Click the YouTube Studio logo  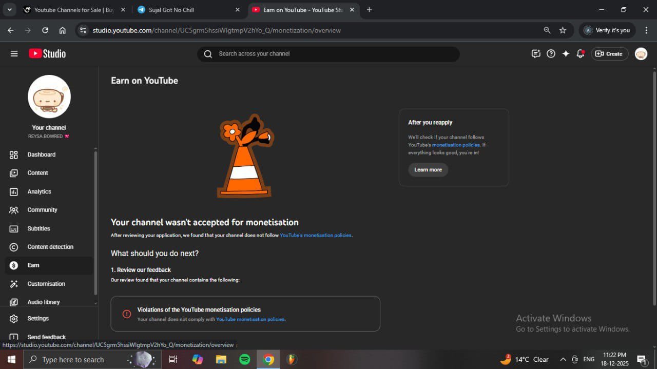(47, 54)
